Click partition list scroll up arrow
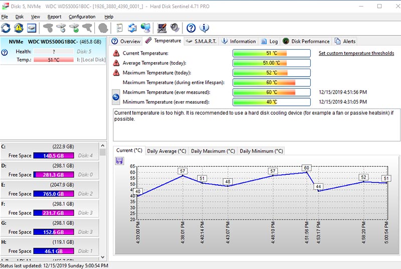Viewport: 401px width, 269px height. click(103, 146)
